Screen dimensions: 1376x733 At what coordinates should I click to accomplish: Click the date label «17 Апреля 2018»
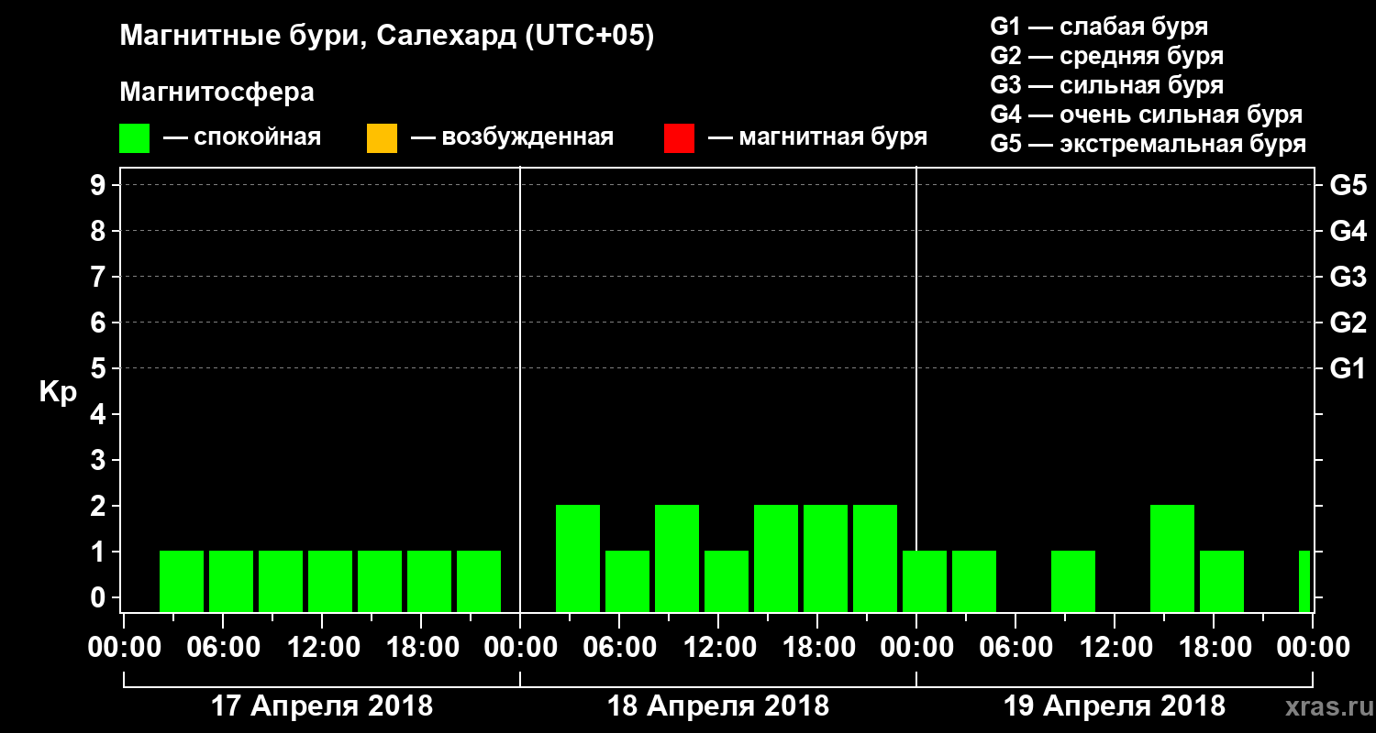322,706
